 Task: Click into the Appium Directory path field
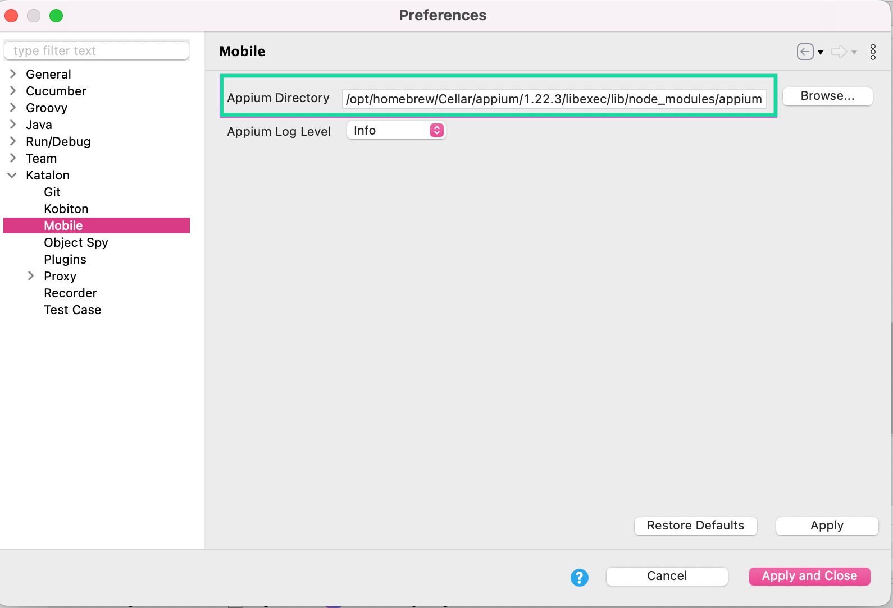553,99
